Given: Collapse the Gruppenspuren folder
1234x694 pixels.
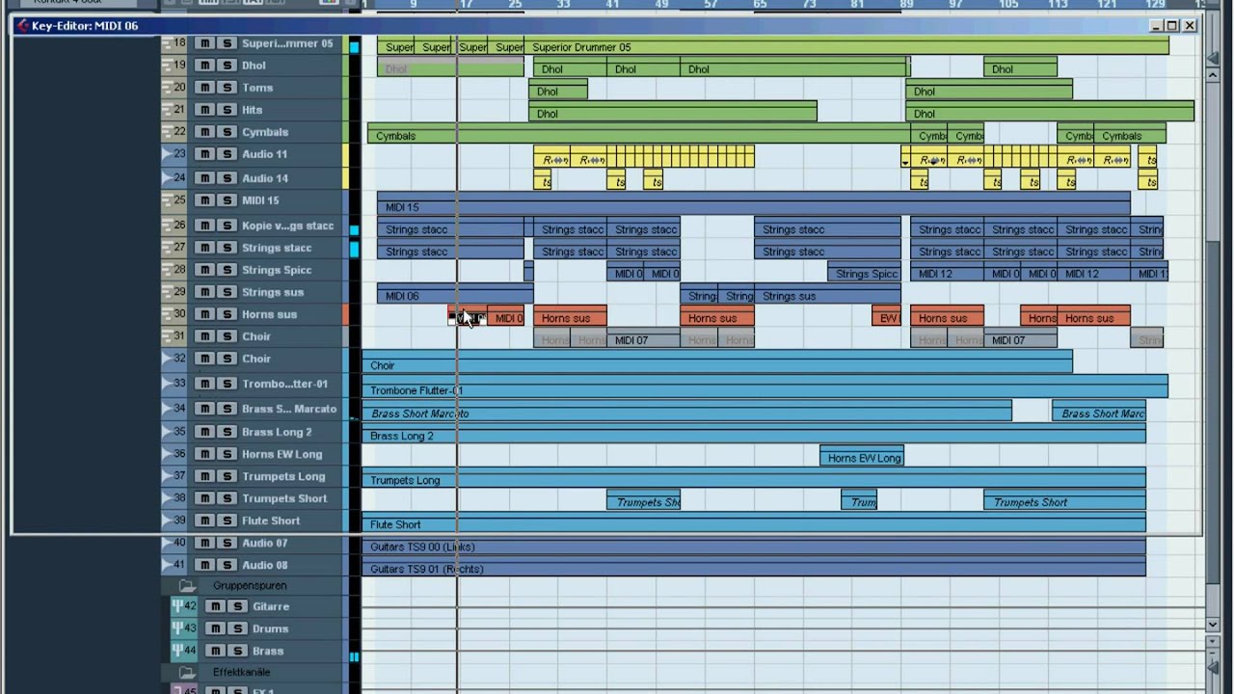Looking at the screenshot, I should tap(186, 585).
